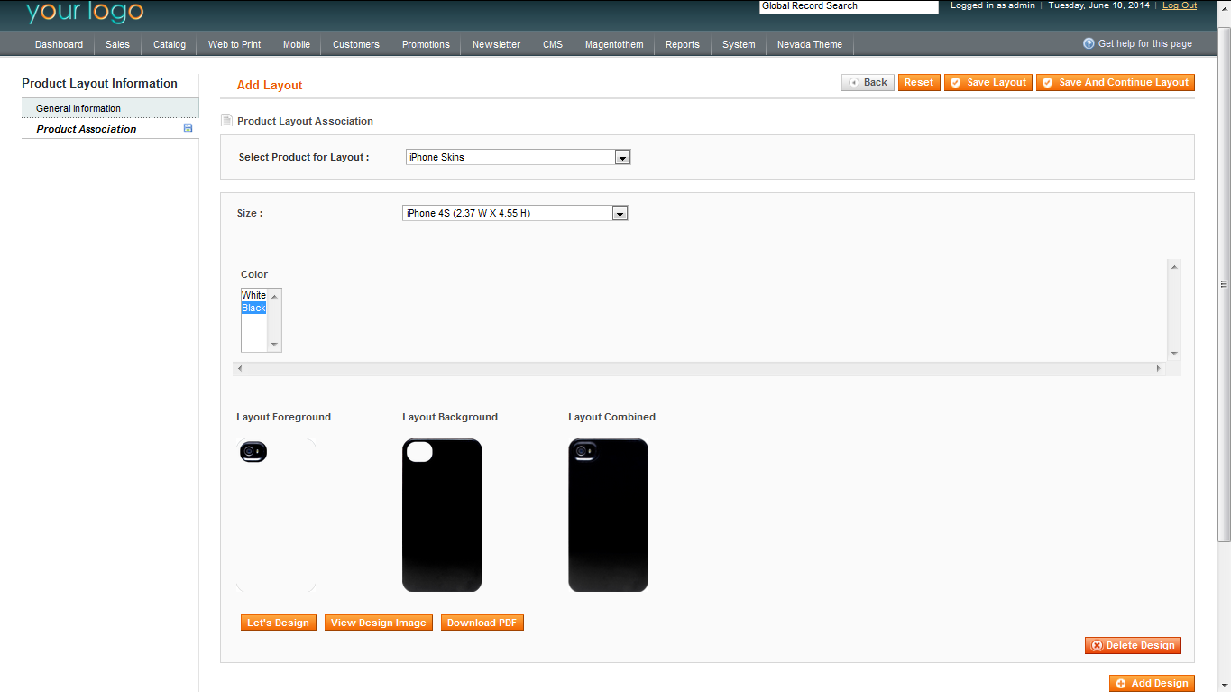1231x692 pixels.
Task: Click the Back button
Action: (x=868, y=82)
